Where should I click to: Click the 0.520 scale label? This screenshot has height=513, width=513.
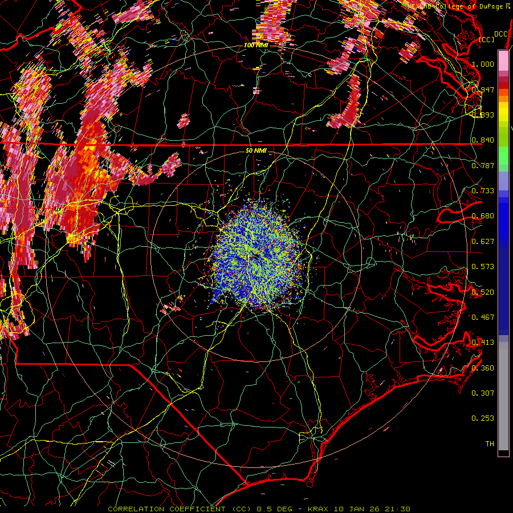[x=483, y=292]
